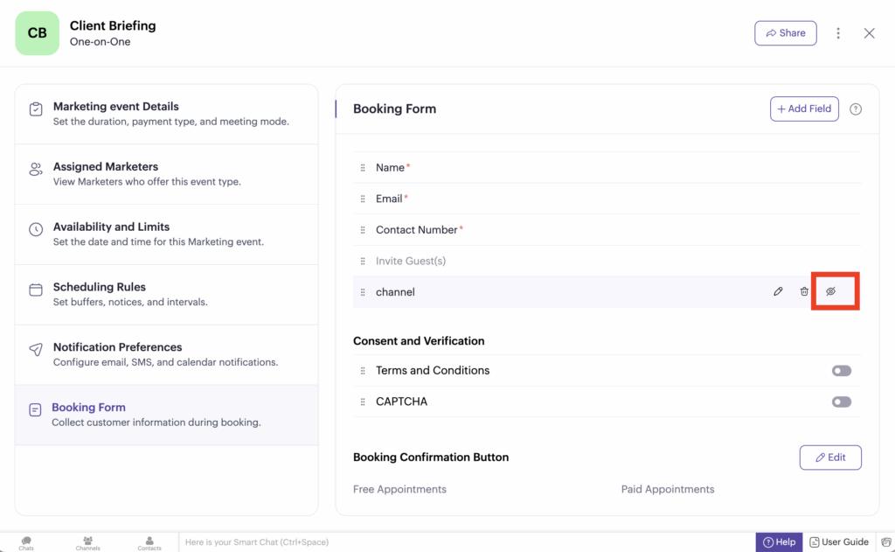
Task: Click the Add Field button
Action: (804, 108)
